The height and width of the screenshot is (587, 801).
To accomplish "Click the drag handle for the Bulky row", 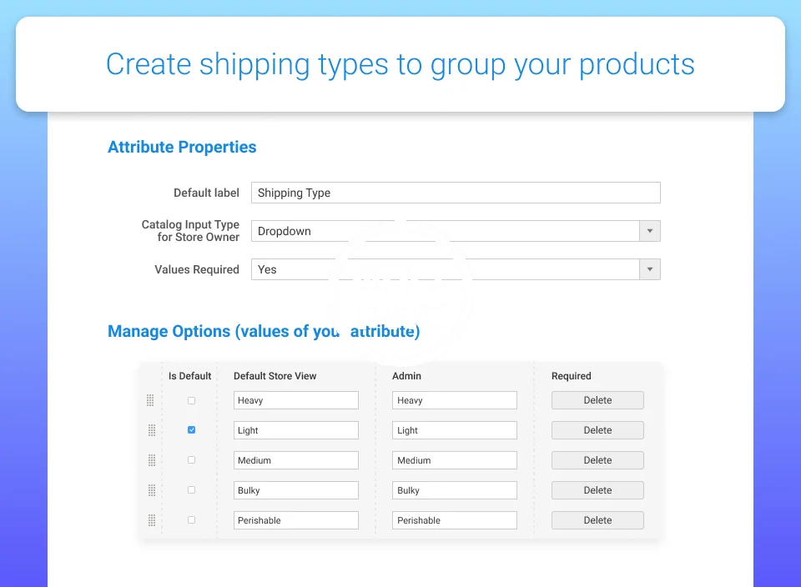I will pos(150,490).
